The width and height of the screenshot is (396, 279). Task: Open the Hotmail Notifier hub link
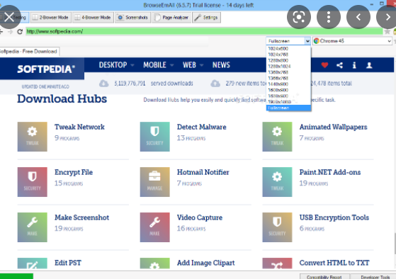tap(203, 172)
